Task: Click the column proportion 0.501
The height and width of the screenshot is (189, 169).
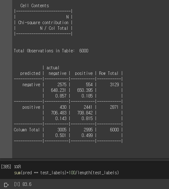Action: (61, 135)
